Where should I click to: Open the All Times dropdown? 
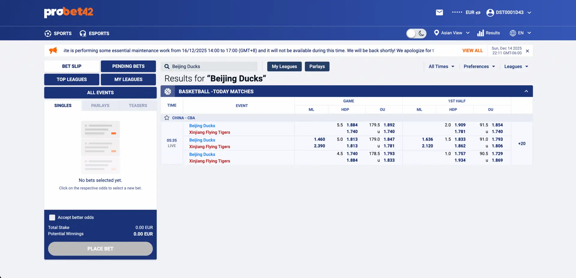point(441,67)
